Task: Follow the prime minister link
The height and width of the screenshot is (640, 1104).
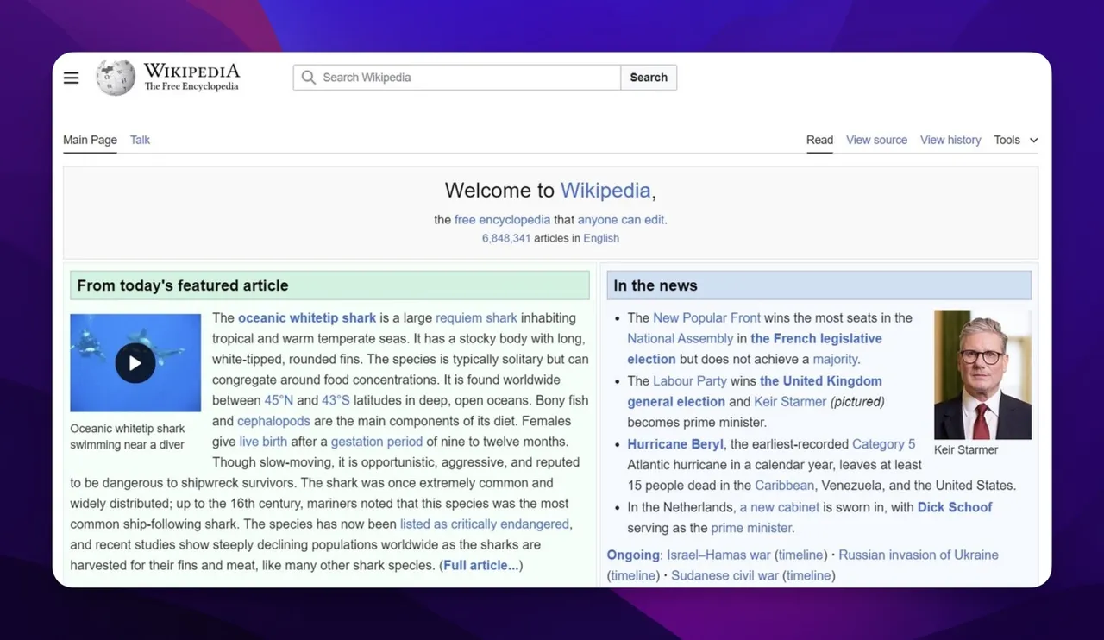Action: click(x=751, y=528)
